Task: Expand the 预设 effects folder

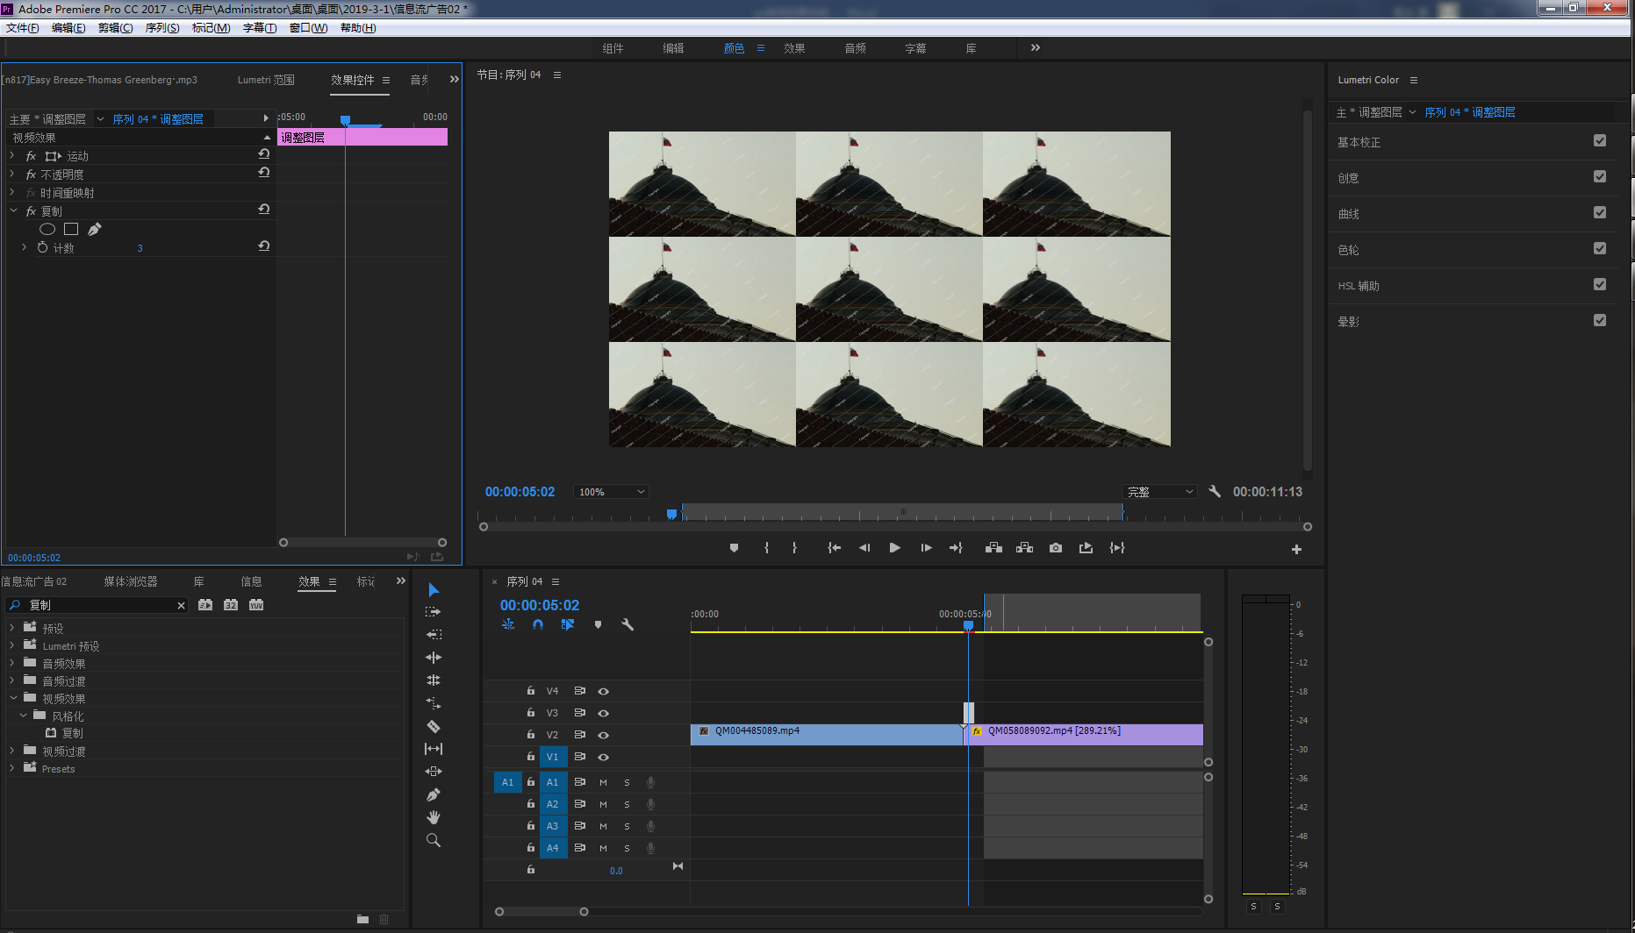Action: [x=12, y=628]
